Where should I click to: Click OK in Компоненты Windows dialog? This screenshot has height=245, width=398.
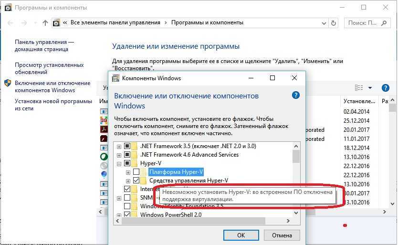241,235
